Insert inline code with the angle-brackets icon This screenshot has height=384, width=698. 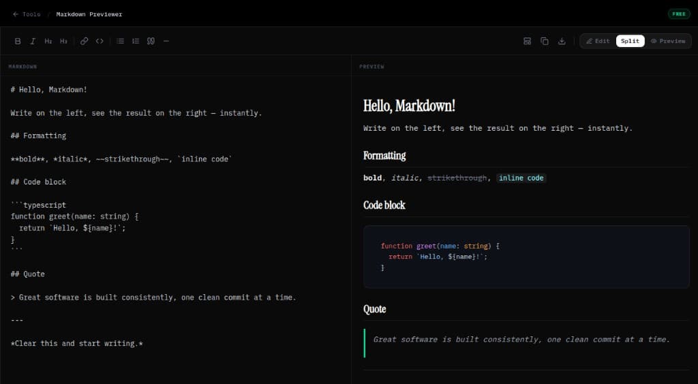pyautogui.click(x=100, y=41)
